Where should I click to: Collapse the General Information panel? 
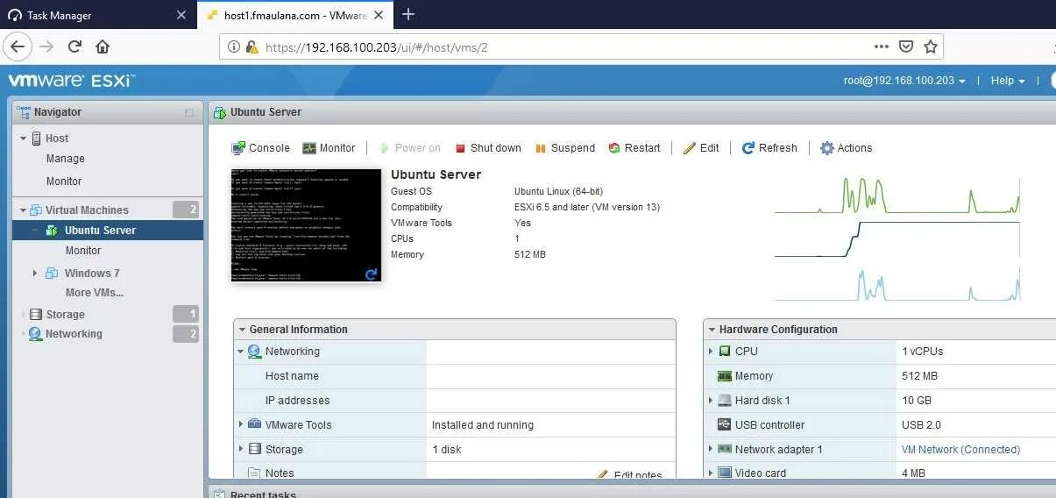(243, 330)
